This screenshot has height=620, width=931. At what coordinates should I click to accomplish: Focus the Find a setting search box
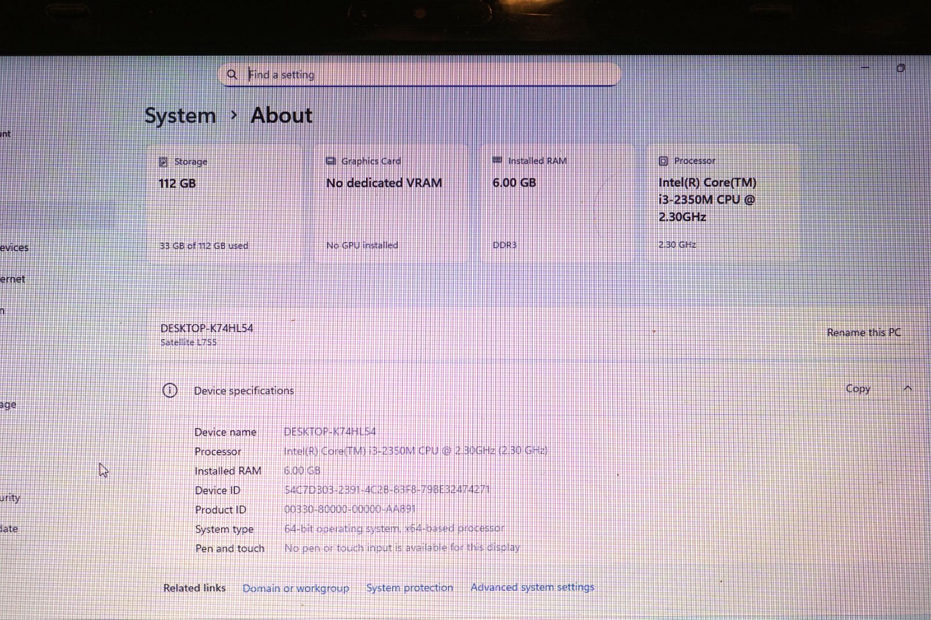coord(420,74)
